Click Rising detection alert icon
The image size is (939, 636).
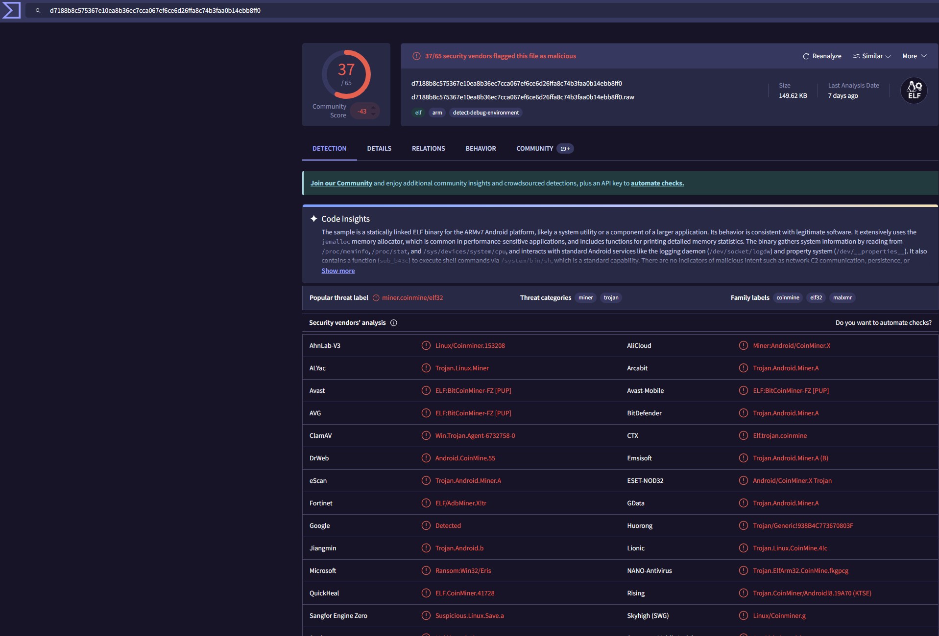coord(744,593)
